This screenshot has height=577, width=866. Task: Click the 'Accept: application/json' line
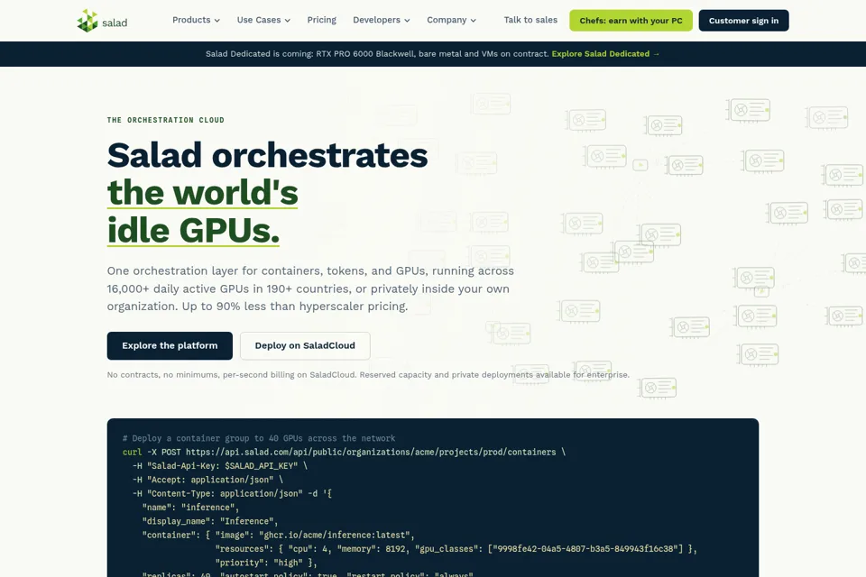pyautogui.click(x=207, y=480)
